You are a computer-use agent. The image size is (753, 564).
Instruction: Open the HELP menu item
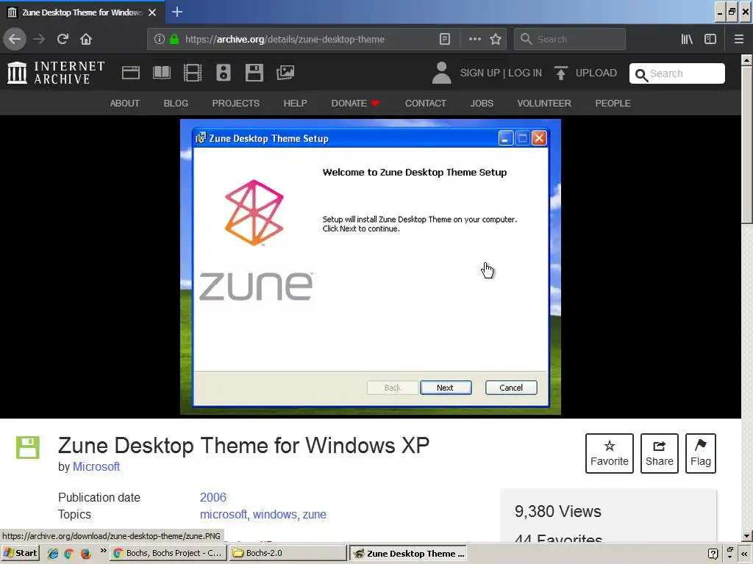296,103
